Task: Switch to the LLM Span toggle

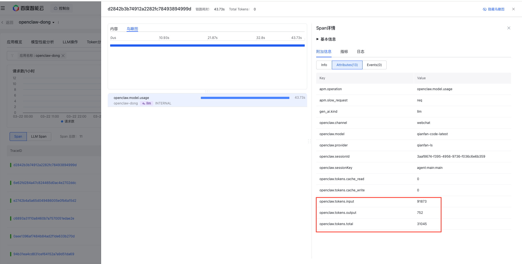Action: pyautogui.click(x=39, y=137)
